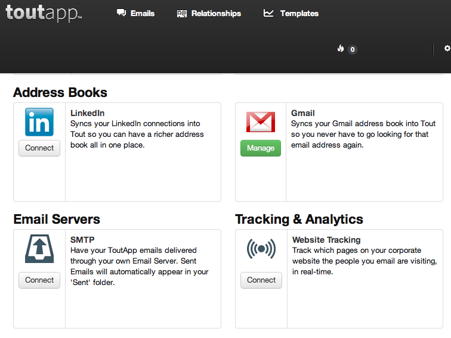Click the SMTP outbox tray icon
The image size is (451, 338).
tap(39, 249)
